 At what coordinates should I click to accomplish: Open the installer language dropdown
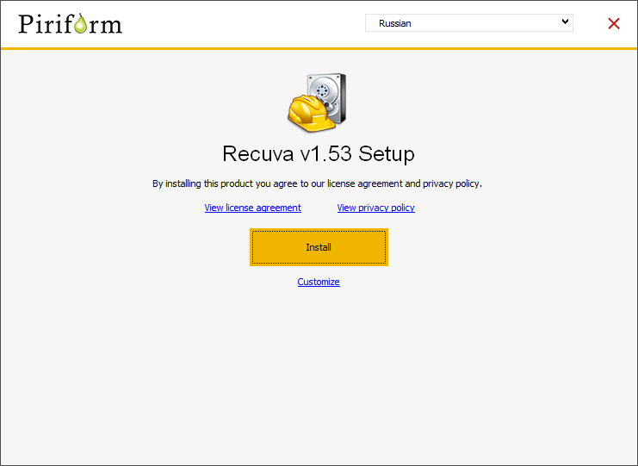468,23
